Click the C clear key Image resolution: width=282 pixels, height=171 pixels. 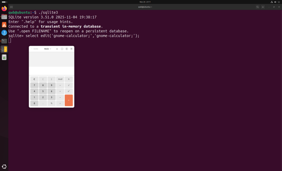pyautogui.click(x=34, y=79)
